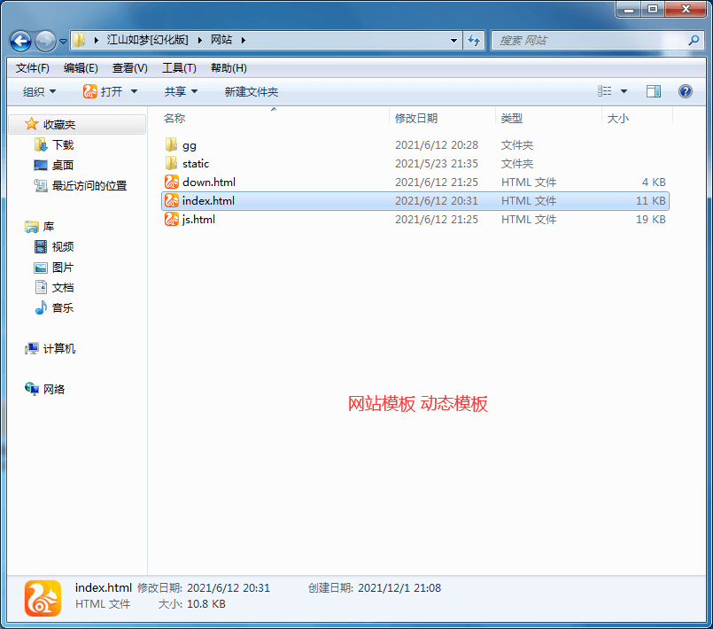713x629 pixels.
Task: Click the 打开 toolbar button
Action: (103, 92)
